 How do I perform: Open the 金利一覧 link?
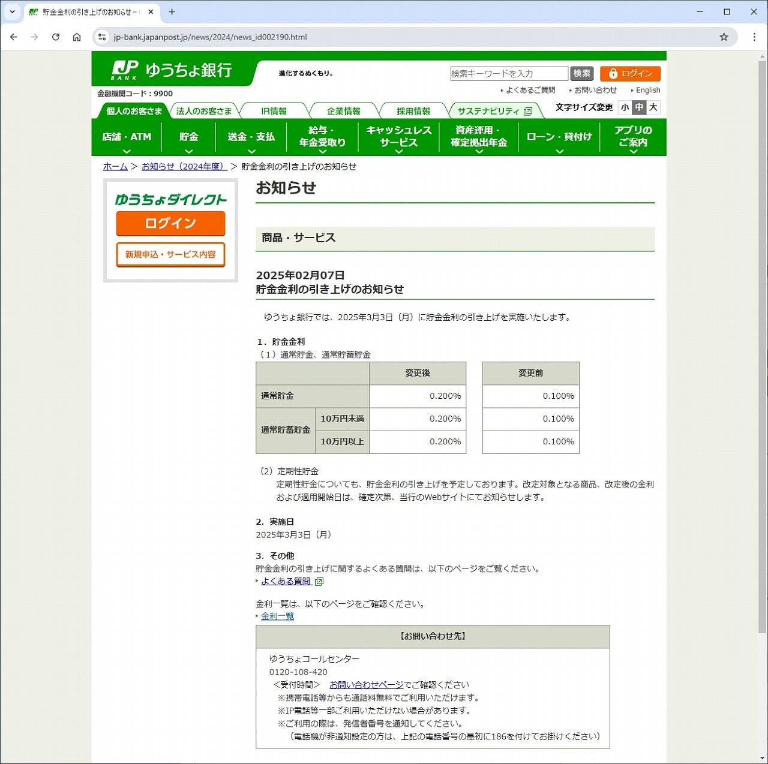(x=277, y=616)
